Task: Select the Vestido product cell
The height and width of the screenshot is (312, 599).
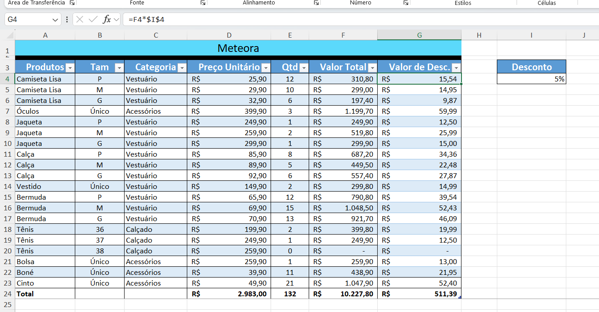Action: [45, 186]
